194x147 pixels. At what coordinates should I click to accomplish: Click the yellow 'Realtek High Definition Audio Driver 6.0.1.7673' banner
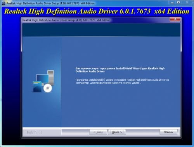click(97, 11)
